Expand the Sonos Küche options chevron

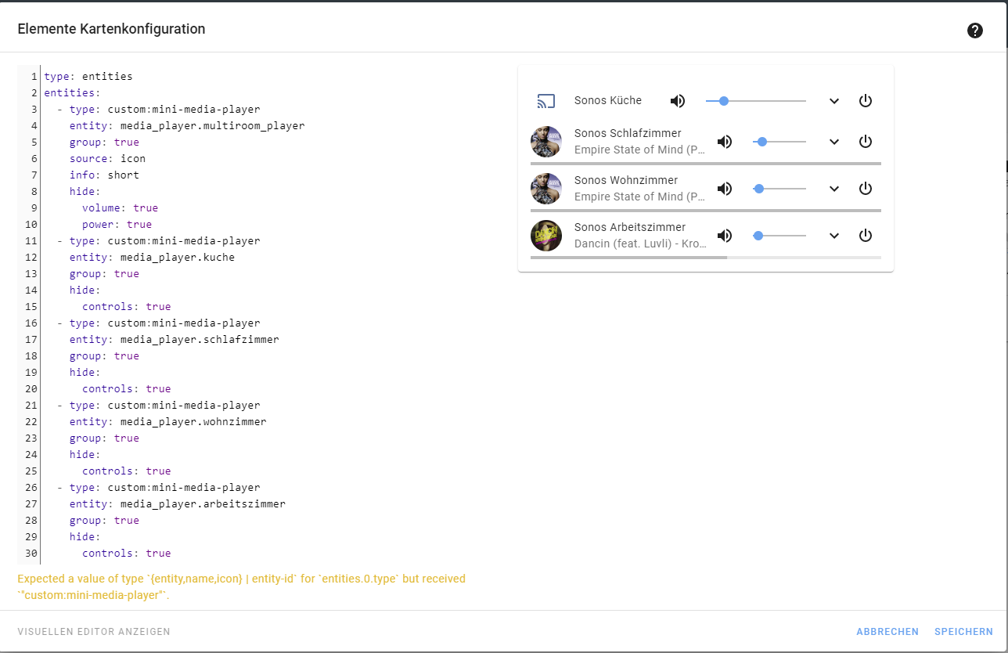833,100
